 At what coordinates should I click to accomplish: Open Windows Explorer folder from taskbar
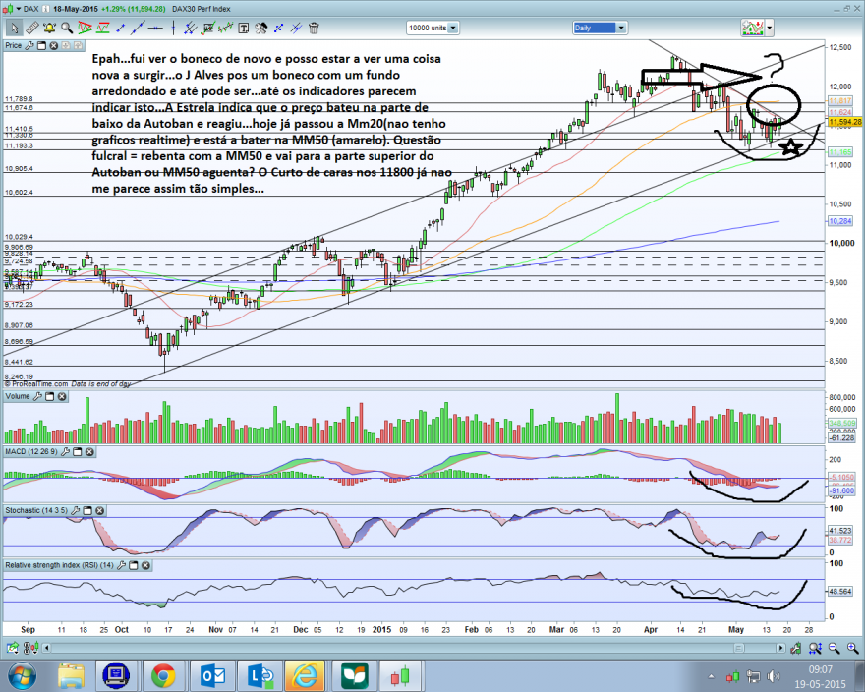71,675
